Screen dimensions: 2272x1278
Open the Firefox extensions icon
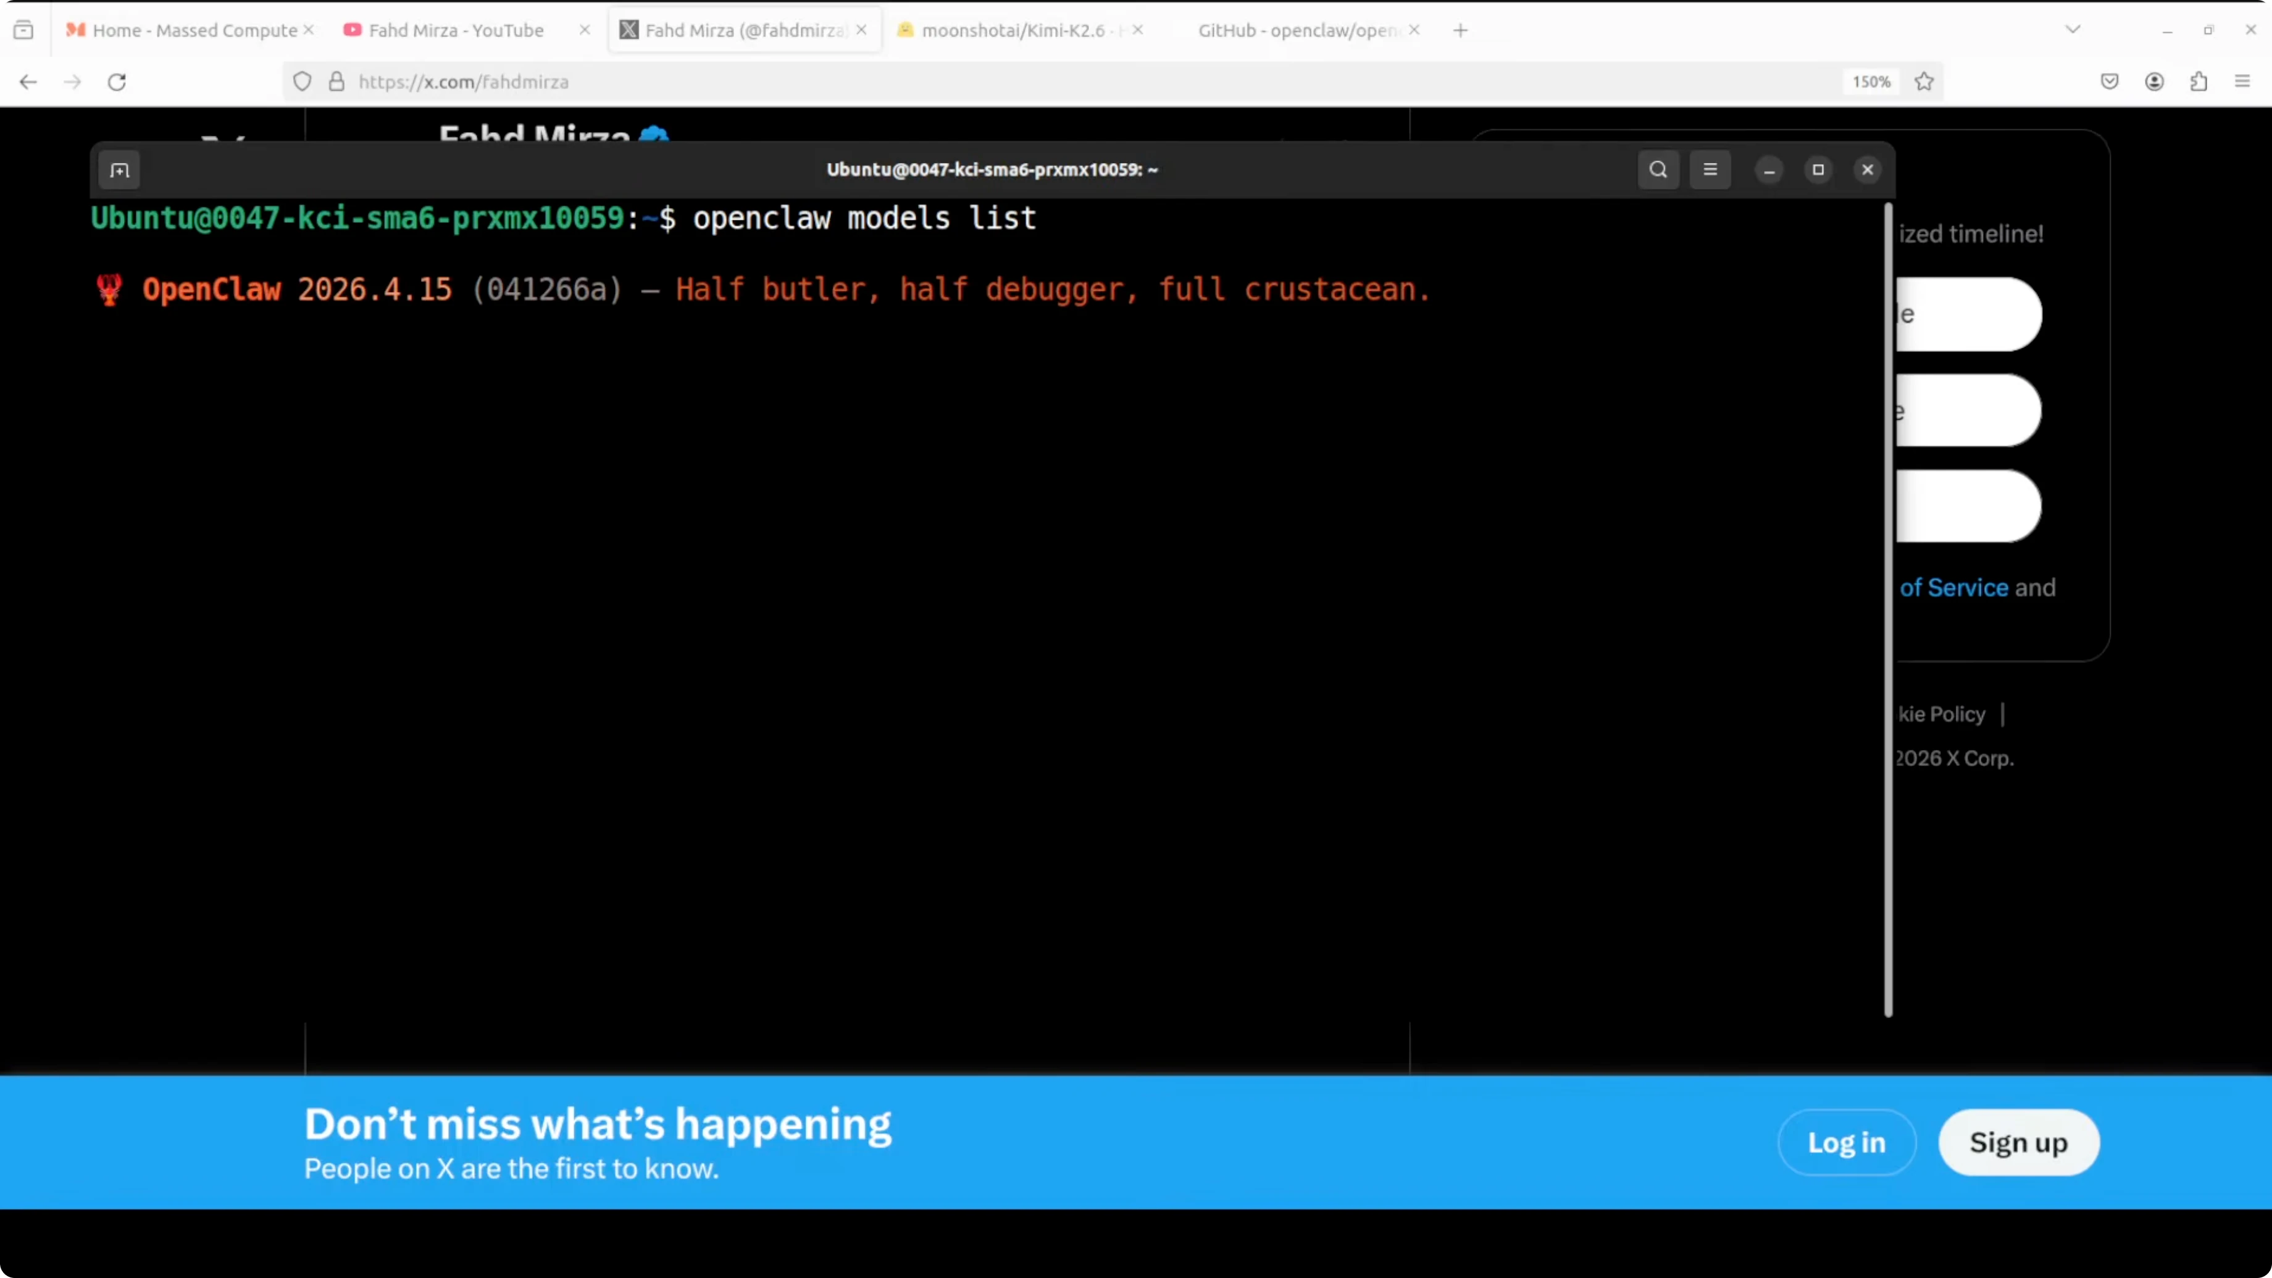coord(2198,82)
